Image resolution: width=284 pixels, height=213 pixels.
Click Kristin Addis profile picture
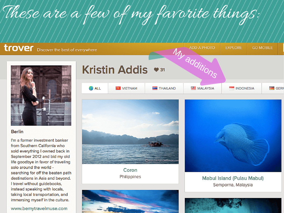click(x=41, y=95)
